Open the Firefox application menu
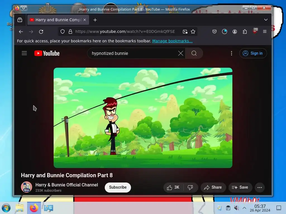The width and height of the screenshot is (286, 214). (x=265, y=32)
